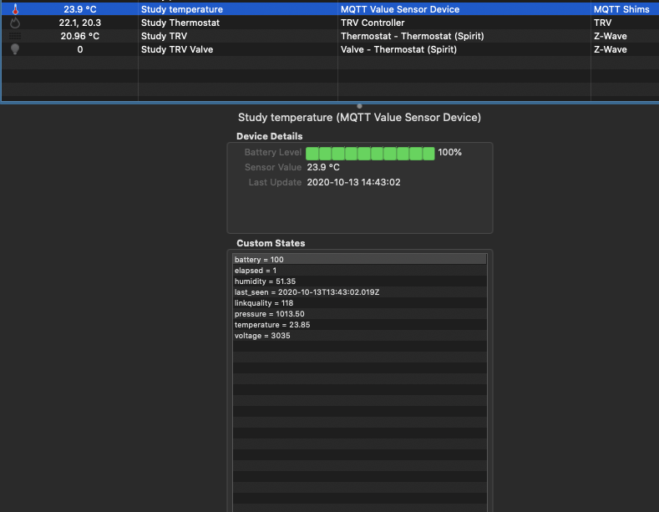Click Z-Wave protocol in Study TRV Valve row
The height and width of the screenshot is (512, 659).
(611, 49)
